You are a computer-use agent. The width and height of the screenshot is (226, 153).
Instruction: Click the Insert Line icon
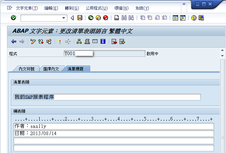[x=122, y=42]
